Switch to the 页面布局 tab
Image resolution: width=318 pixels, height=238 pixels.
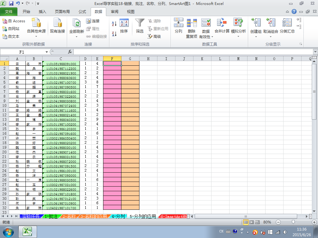point(62,12)
